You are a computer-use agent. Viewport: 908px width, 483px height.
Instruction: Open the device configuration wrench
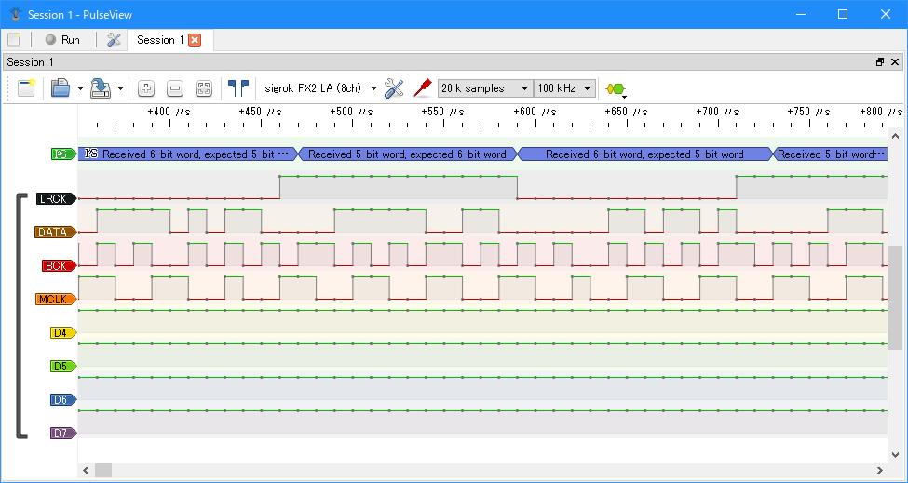point(394,88)
